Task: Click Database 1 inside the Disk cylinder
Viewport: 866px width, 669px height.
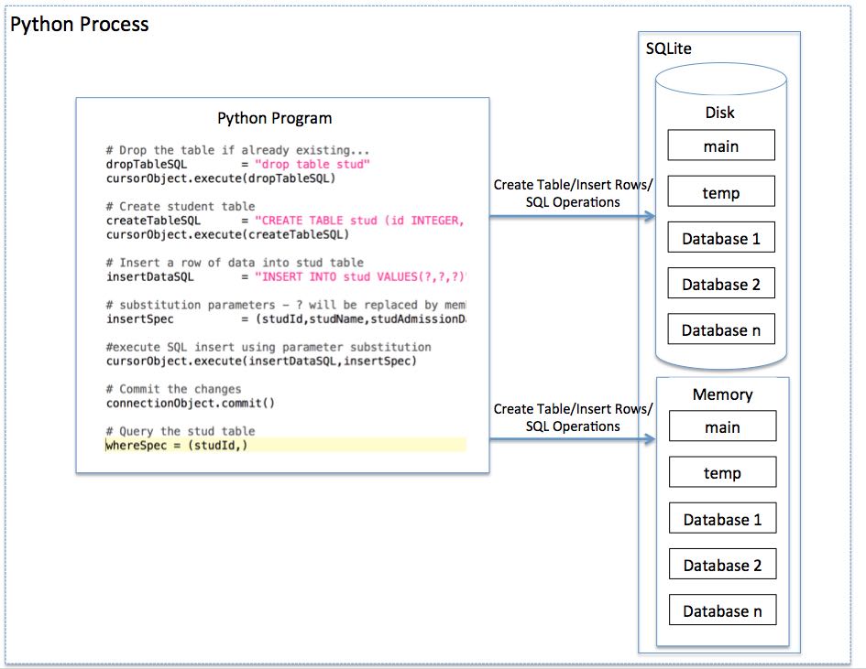Action: click(720, 236)
